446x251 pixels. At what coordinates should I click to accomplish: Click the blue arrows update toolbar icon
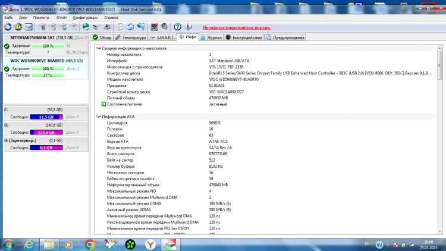pyautogui.click(x=130, y=27)
